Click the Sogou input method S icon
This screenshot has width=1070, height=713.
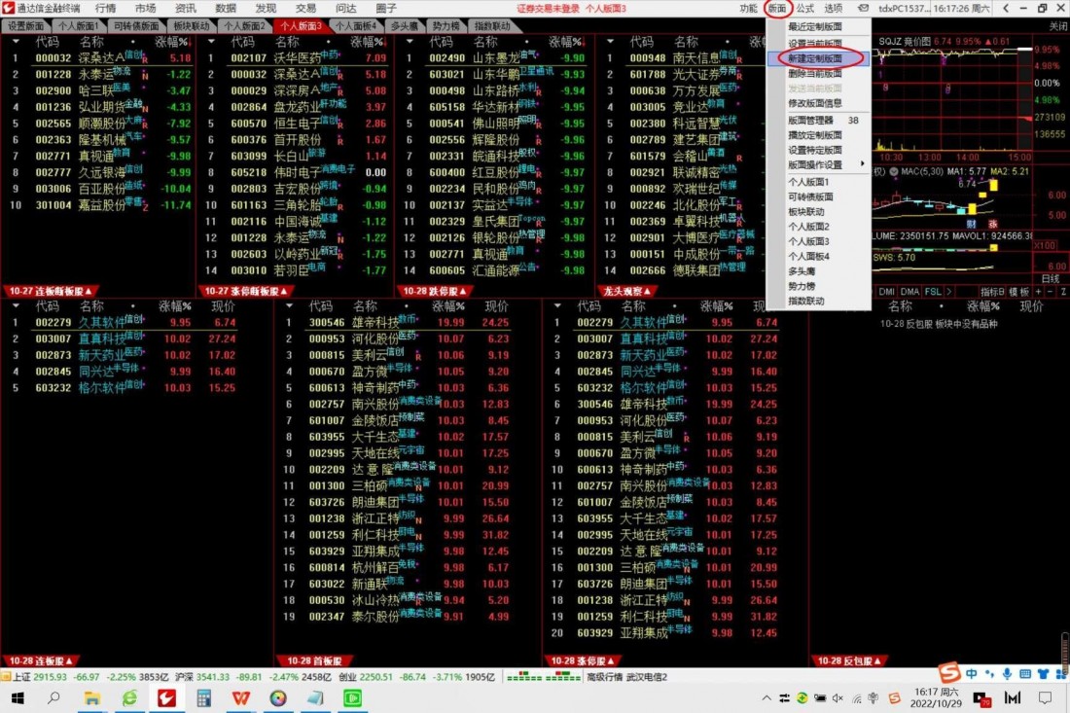(948, 673)
